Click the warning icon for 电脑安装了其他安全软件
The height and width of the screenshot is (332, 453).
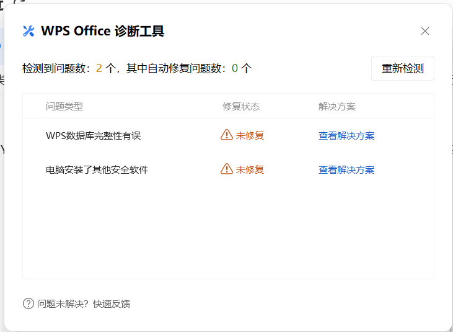coord(227,169)
